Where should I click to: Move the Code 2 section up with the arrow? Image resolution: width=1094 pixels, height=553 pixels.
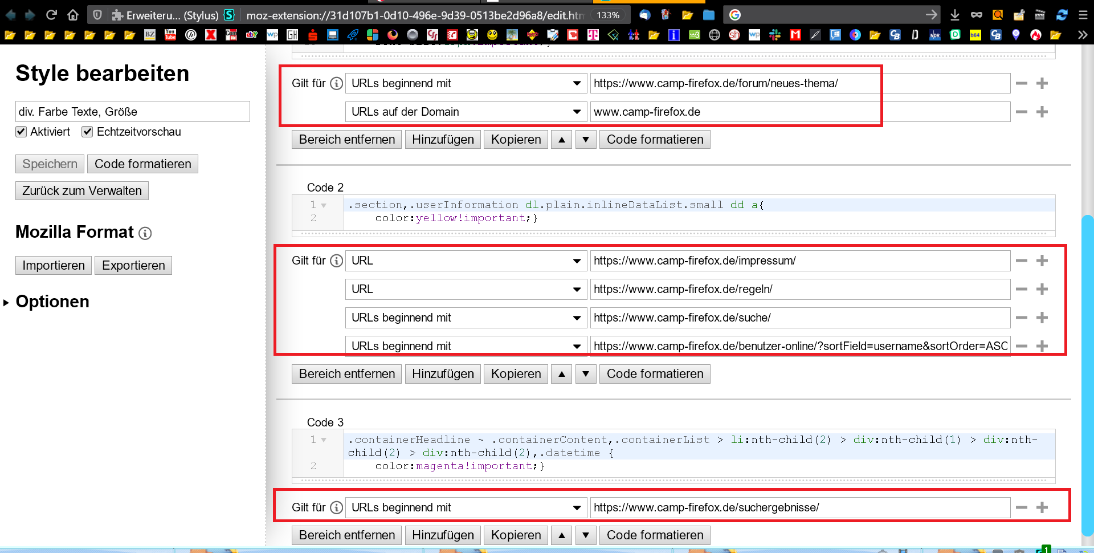pos(562,374)
